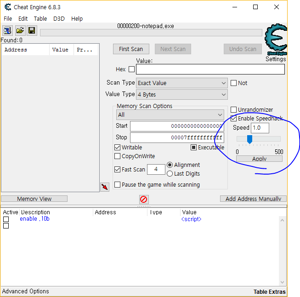This screenshot has width=300, height=297.
Task: Select the Alignment radio button
Action: coord(170,165)
